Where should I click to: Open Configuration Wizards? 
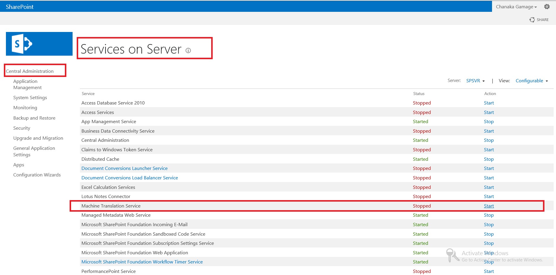[37, 175]
